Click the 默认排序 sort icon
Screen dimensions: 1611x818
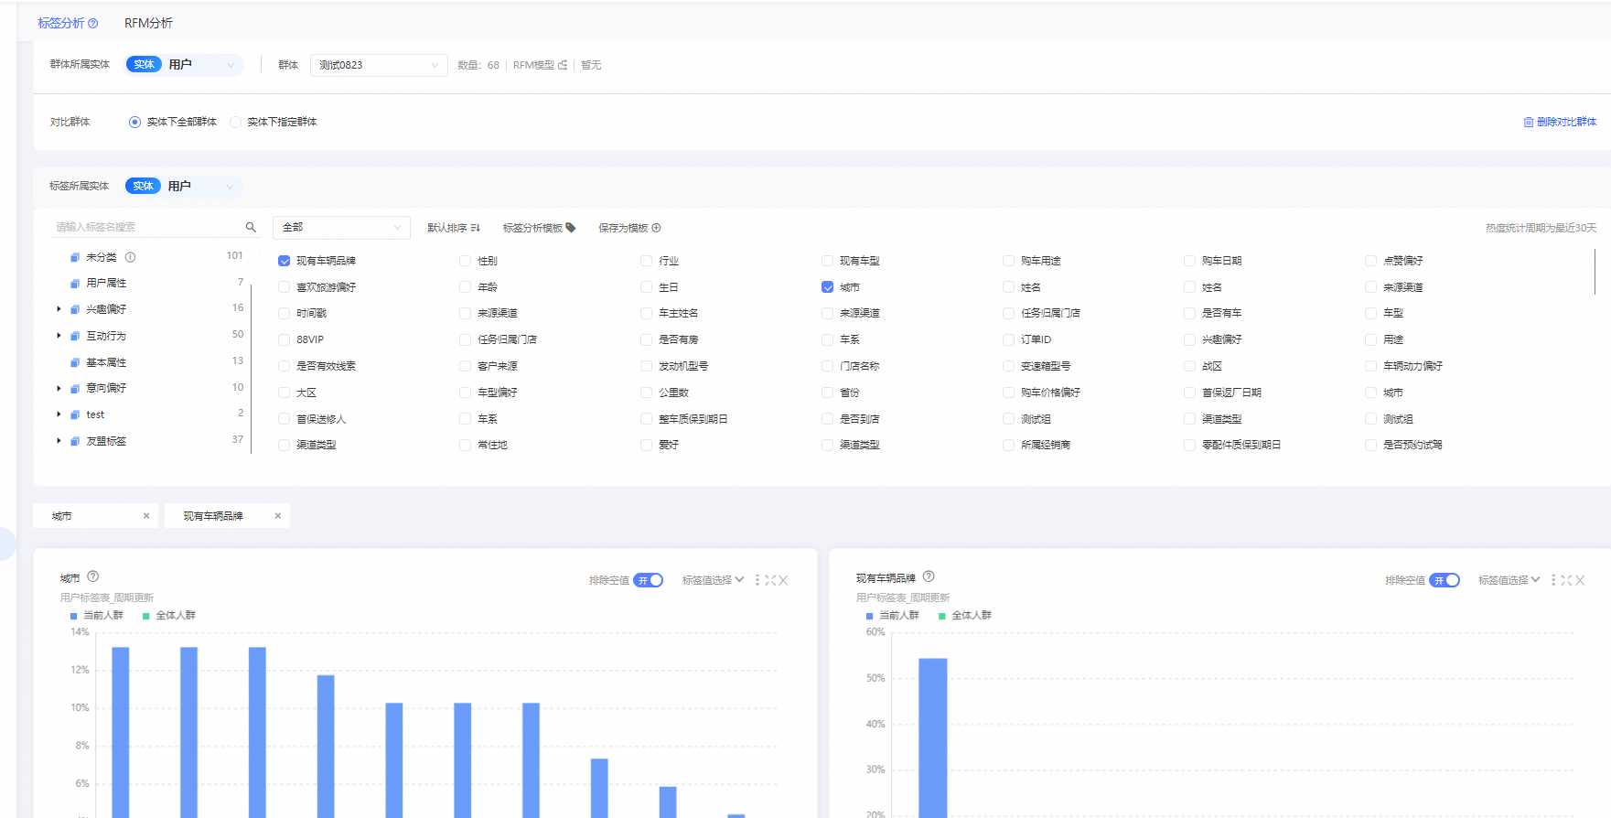(475, 228)
